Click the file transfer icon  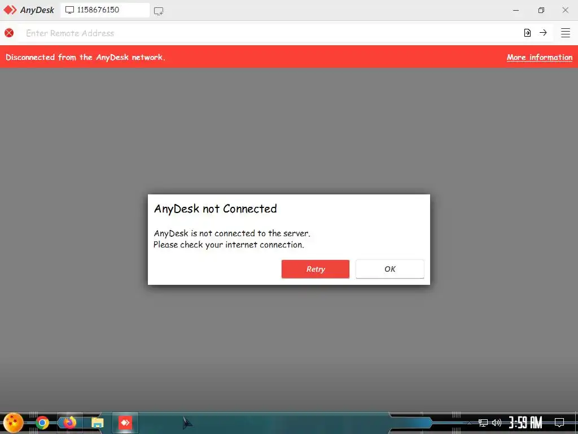point(527,33)
